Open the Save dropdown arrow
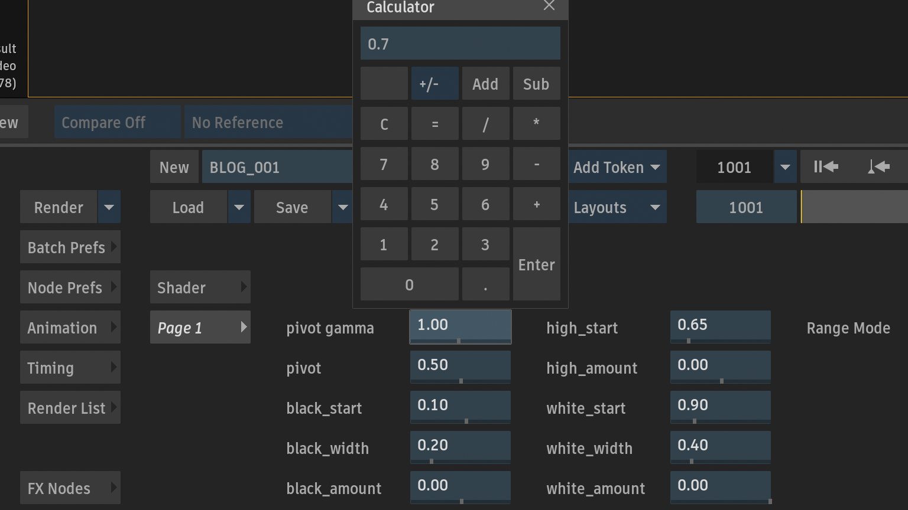908x510 pixels. tap(343, 207)
